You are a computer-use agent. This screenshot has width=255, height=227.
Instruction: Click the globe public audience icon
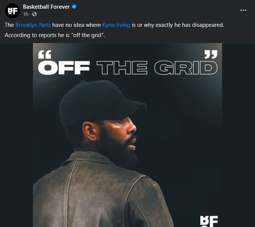tap(34, 14)
